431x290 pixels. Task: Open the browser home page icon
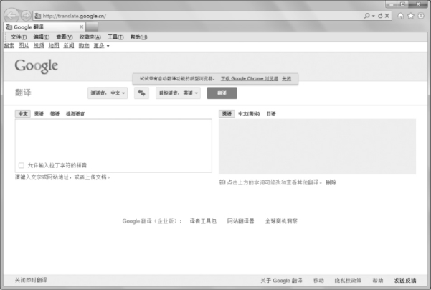coord(400,16)
